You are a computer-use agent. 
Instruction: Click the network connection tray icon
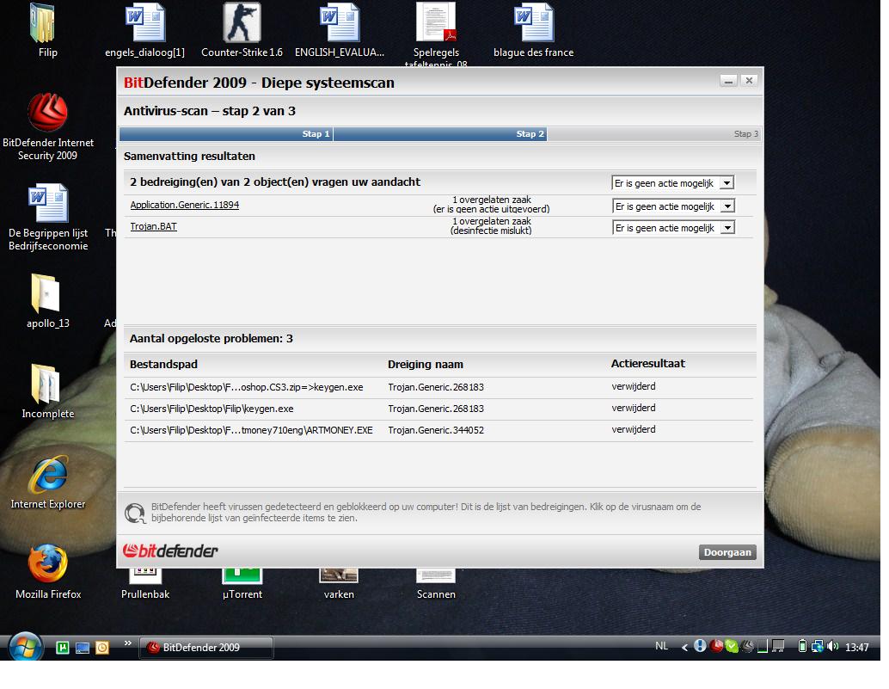point(817,646)
